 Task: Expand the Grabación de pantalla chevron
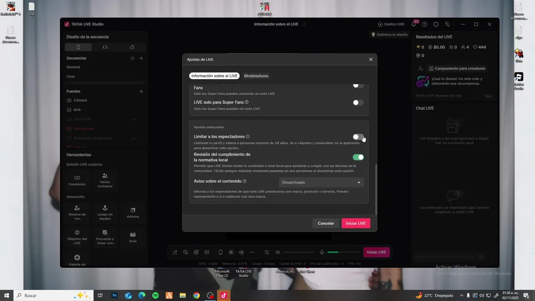(134, 138)
